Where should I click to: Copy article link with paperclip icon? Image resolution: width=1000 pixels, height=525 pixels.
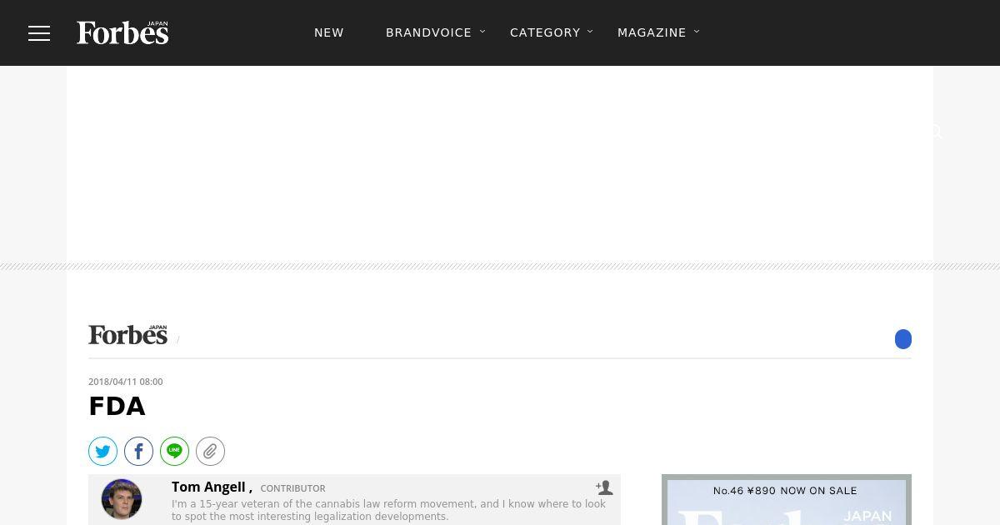point(211,452)
